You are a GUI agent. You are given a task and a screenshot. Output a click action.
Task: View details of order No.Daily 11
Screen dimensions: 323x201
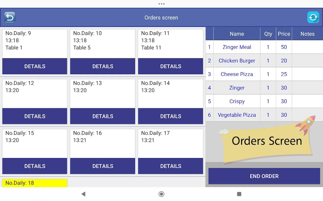pos(171,66)
